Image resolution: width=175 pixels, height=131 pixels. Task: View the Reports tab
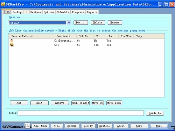92,12
